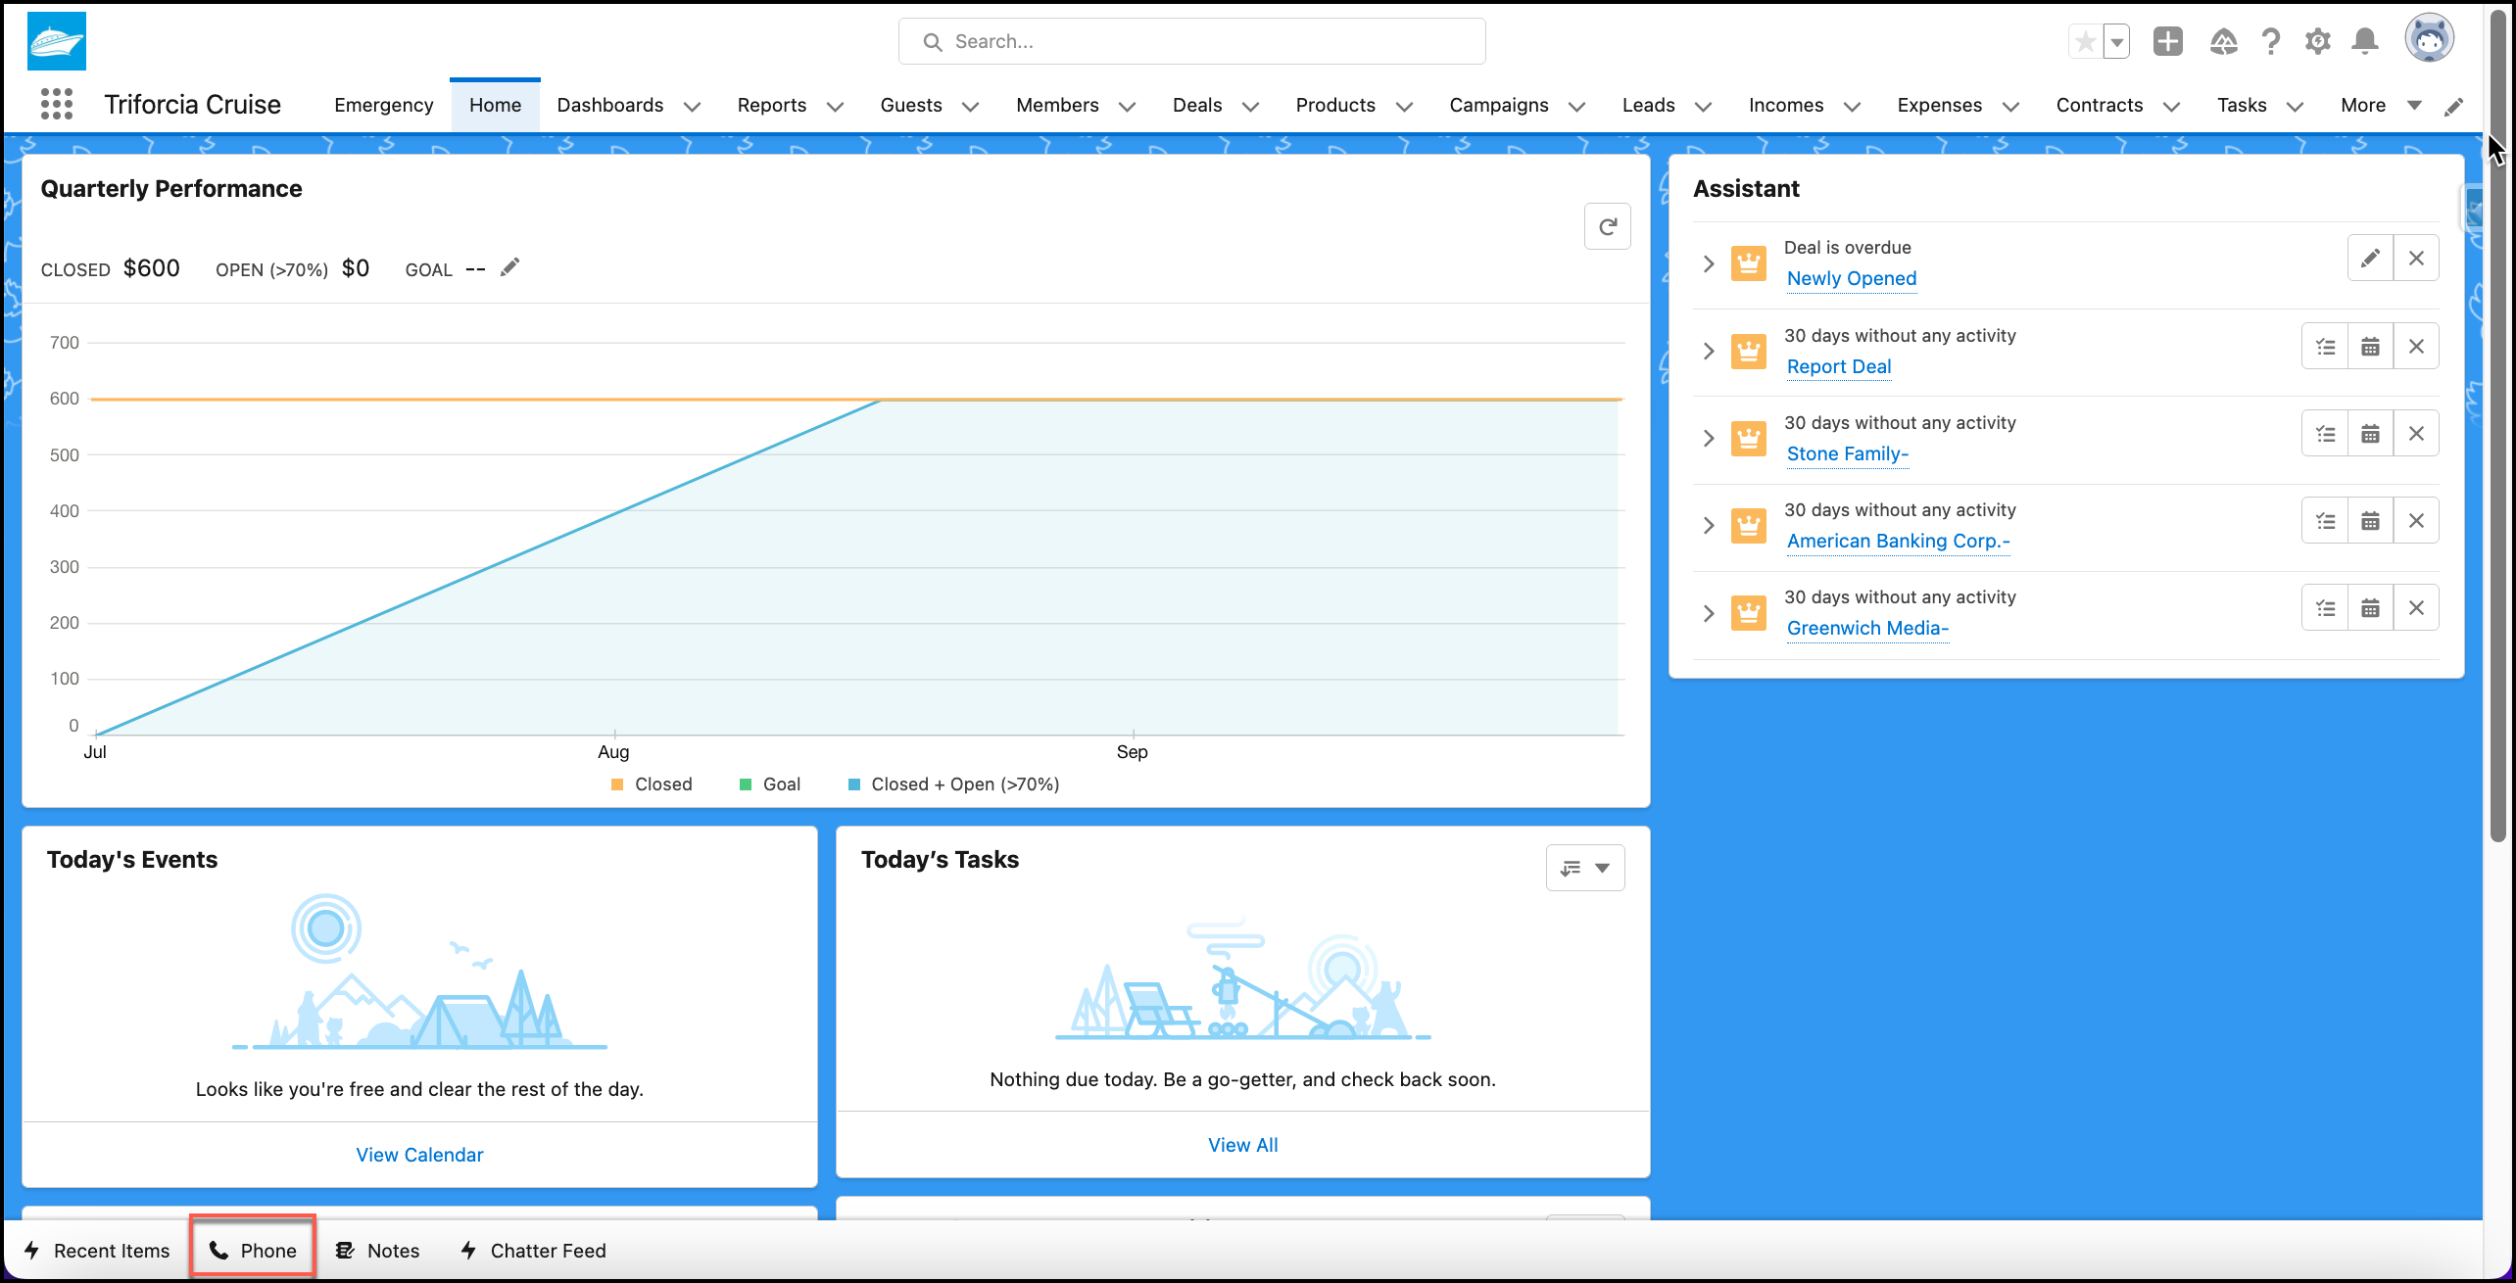Open the Leads tab dropdown chevron
The width and height of the screenshot is (2516, 1283).
[1703, 106]
